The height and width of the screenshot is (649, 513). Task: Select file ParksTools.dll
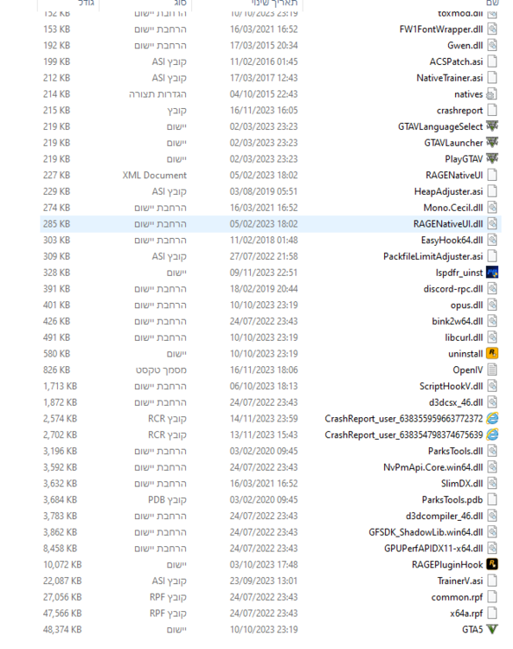pyautogui.click(x=456, y=451)
